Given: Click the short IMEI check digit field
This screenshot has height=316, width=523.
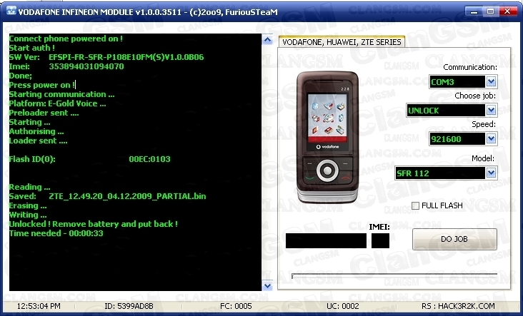Looking at the screenshot, I should tap(380, 240).
